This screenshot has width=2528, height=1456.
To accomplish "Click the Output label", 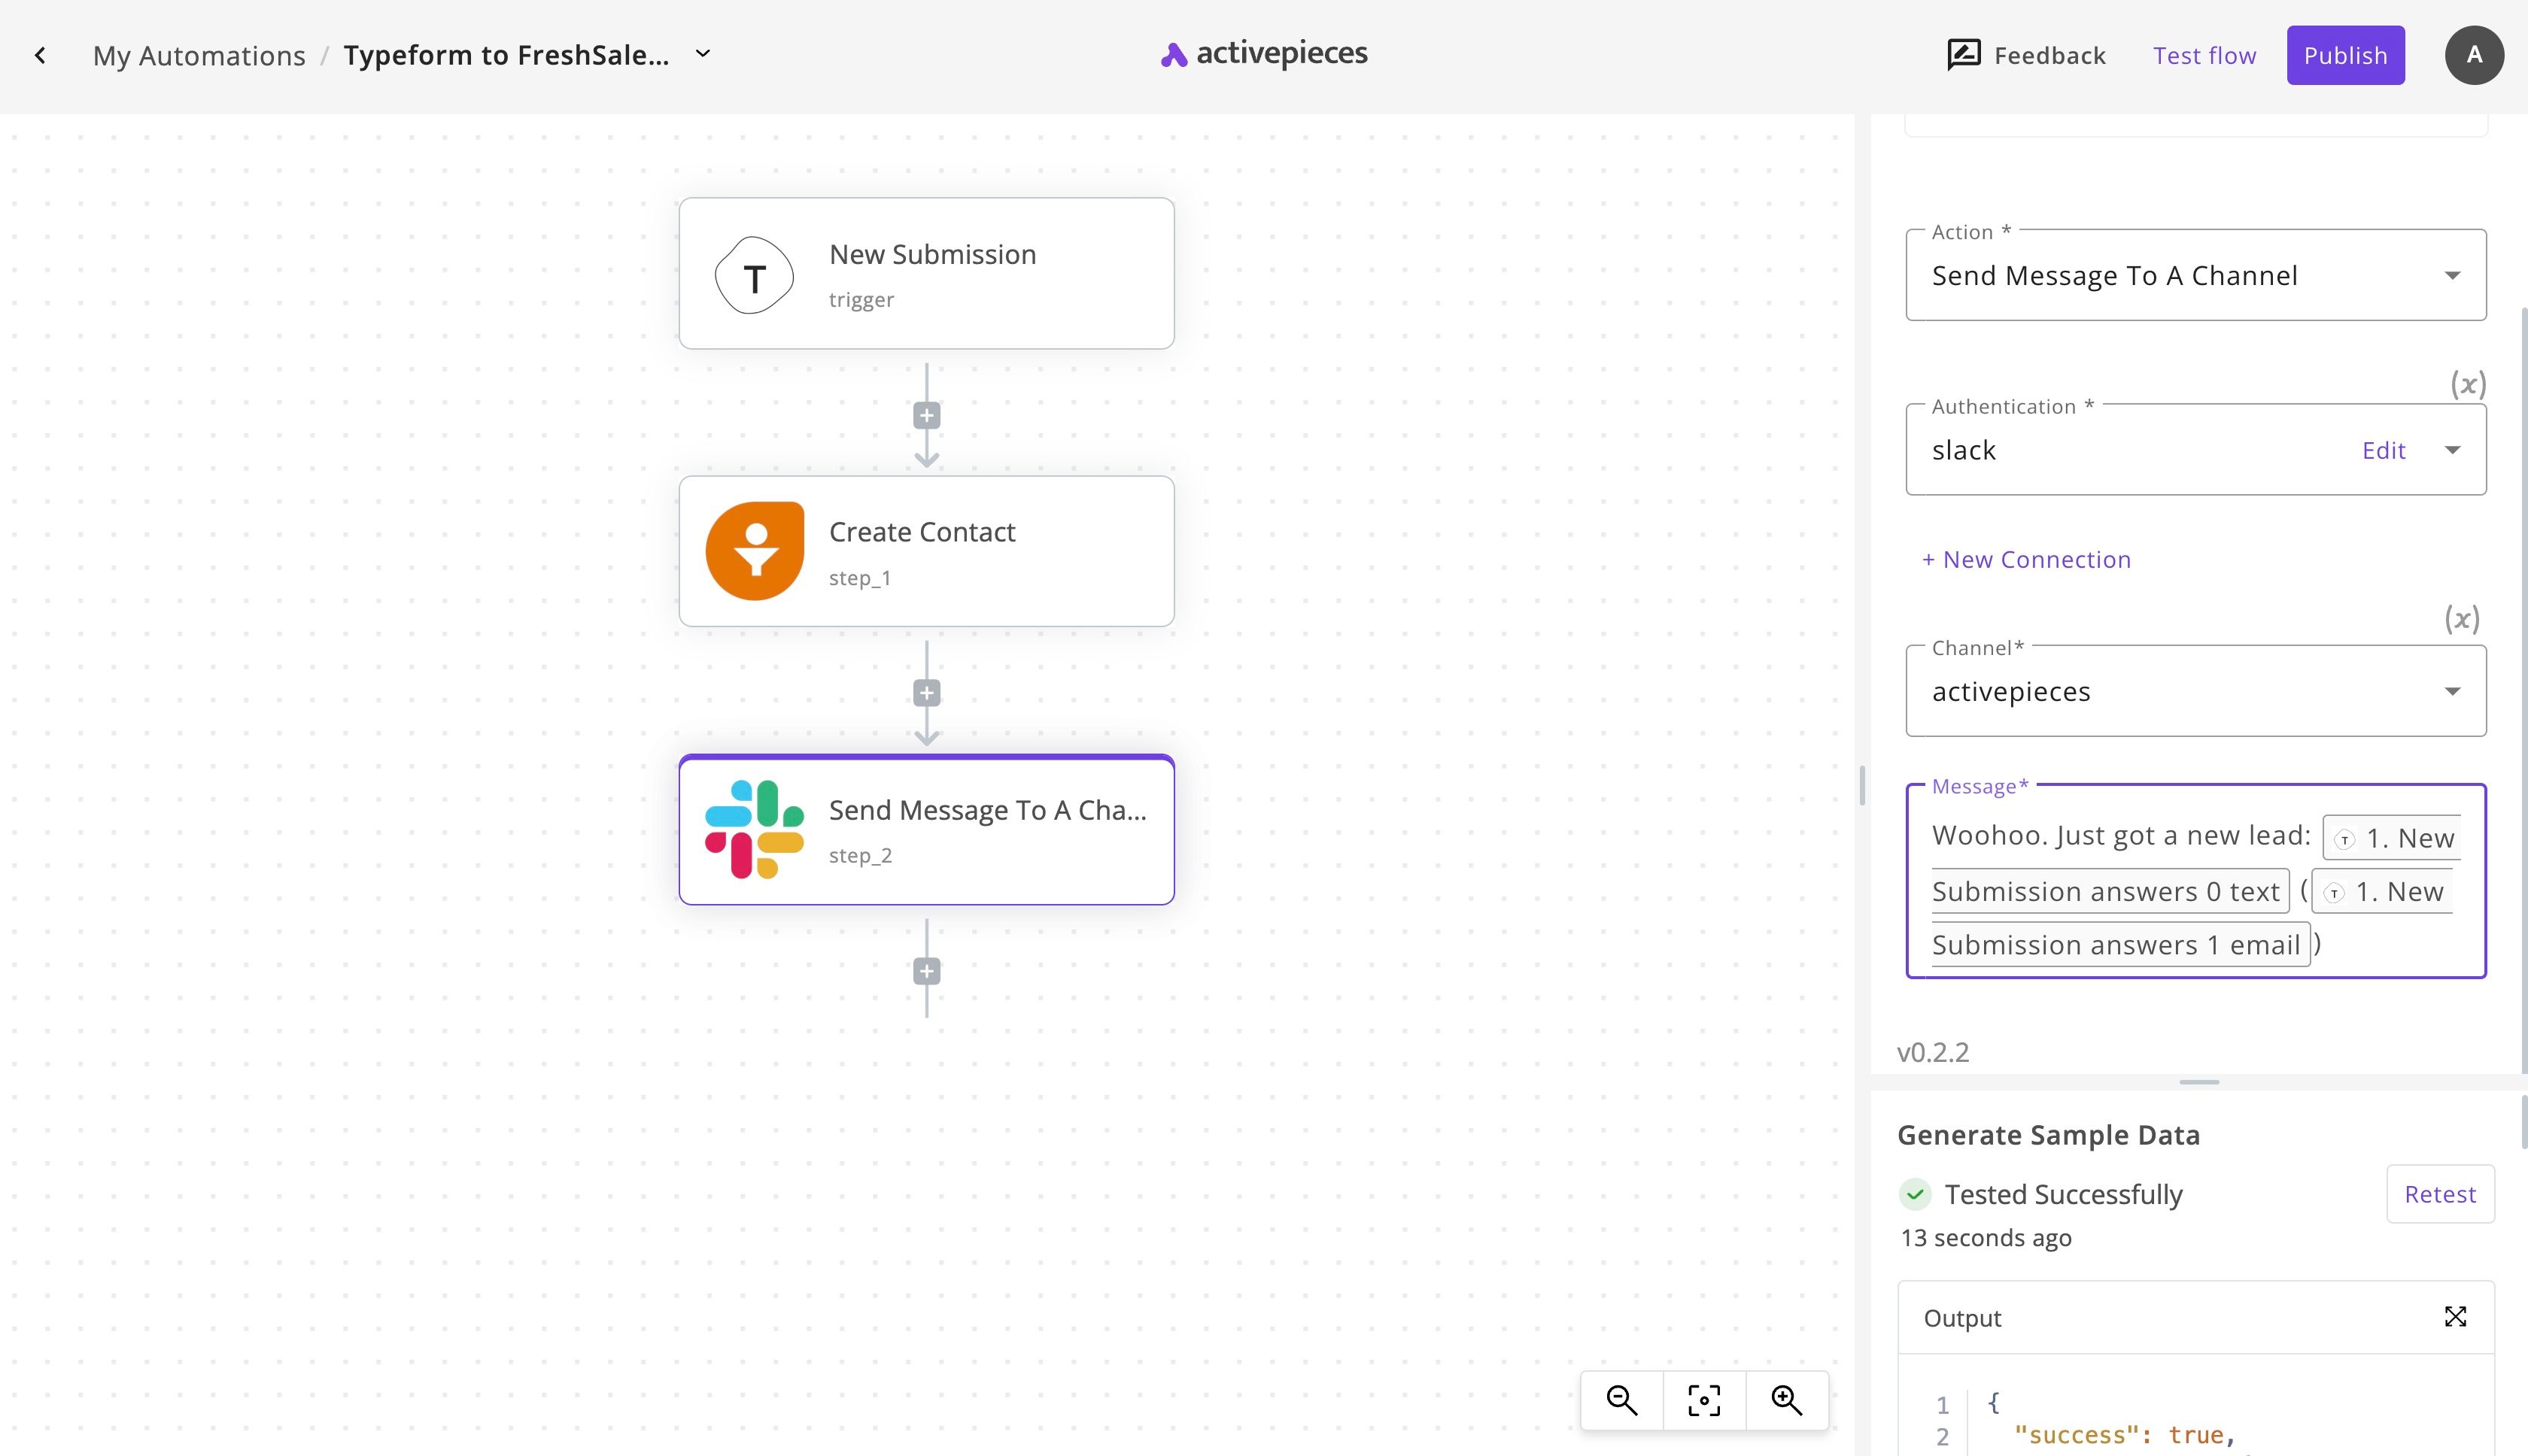I will click(1961, 1318).
